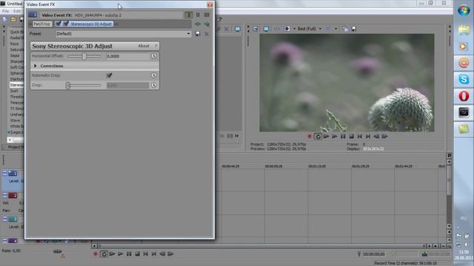Close the Video Event FX window
The height and width of the screenshot is (266, 474).
point(210,4)
